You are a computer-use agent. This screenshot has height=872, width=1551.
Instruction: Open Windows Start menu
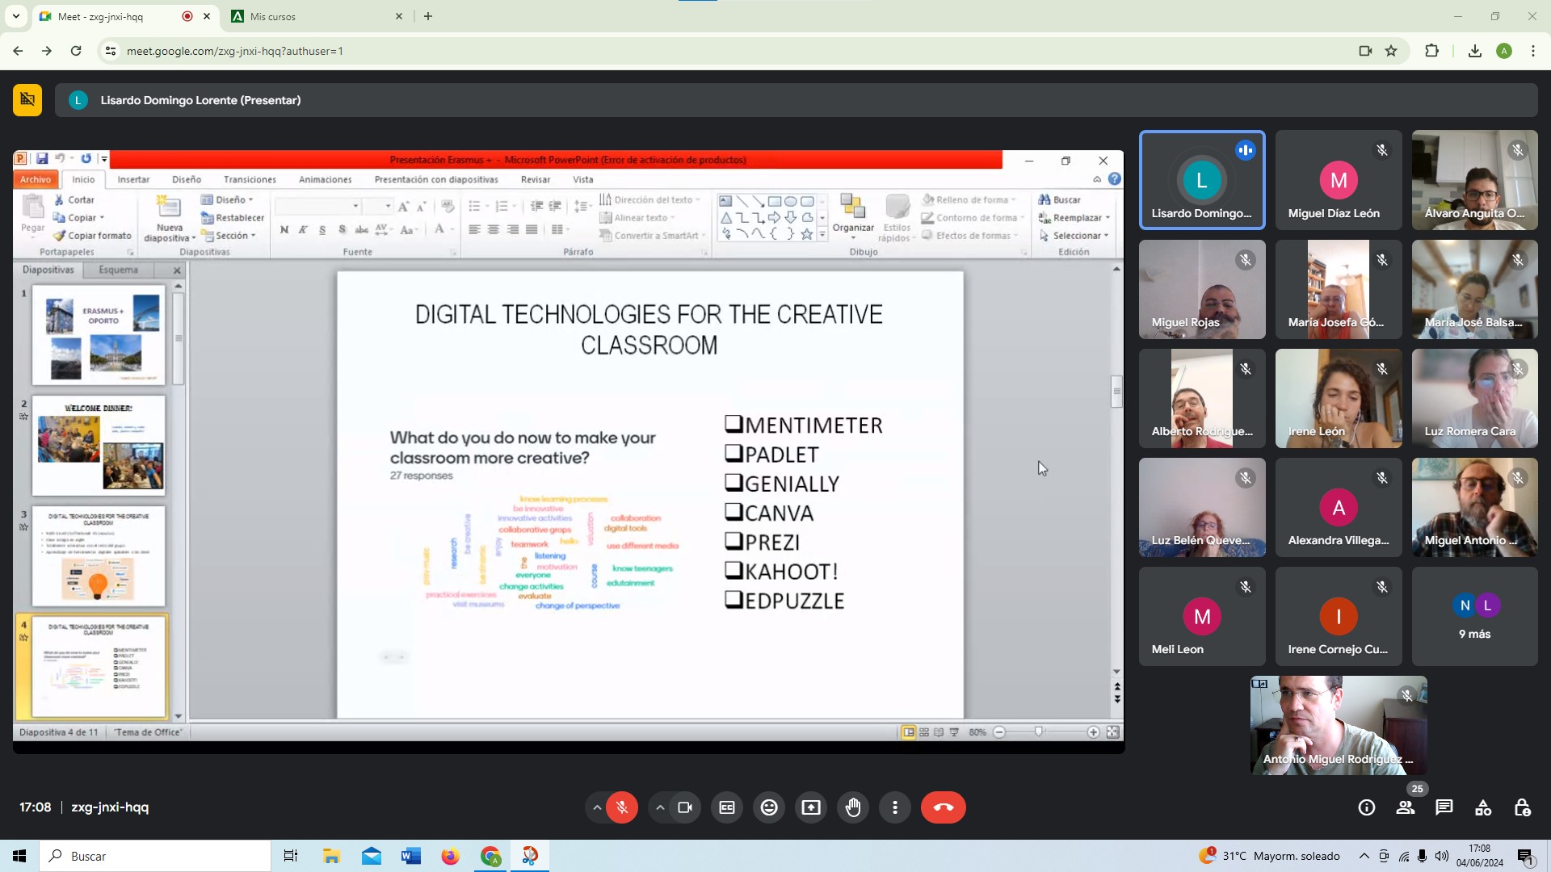pyautogui.click(x=19, y=856)
